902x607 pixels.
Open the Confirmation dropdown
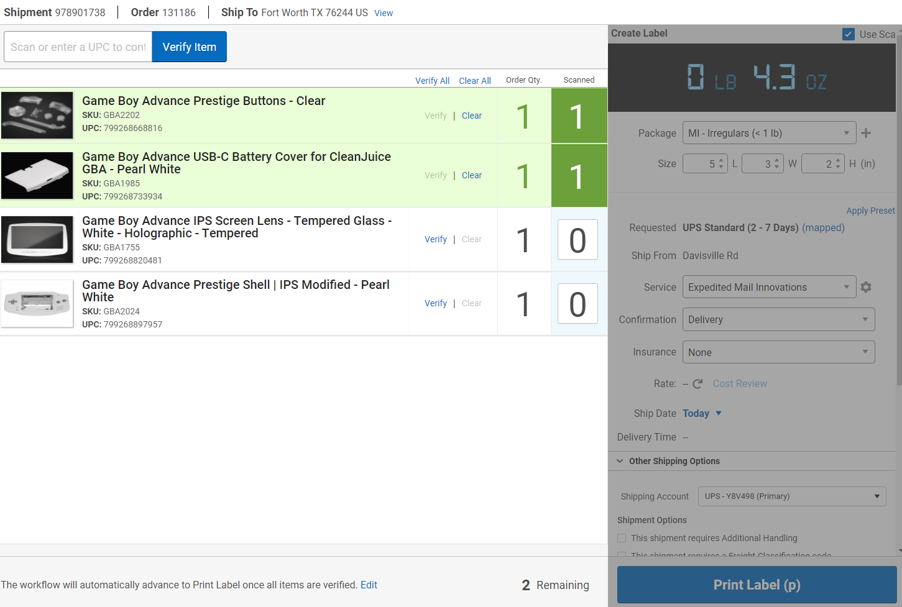coord(778,319)
